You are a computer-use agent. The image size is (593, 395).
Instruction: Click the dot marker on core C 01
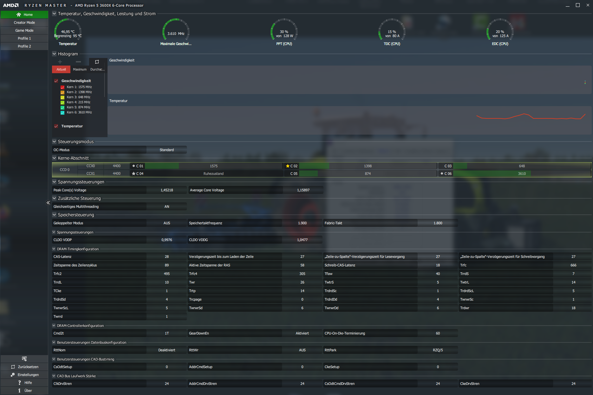134,166
